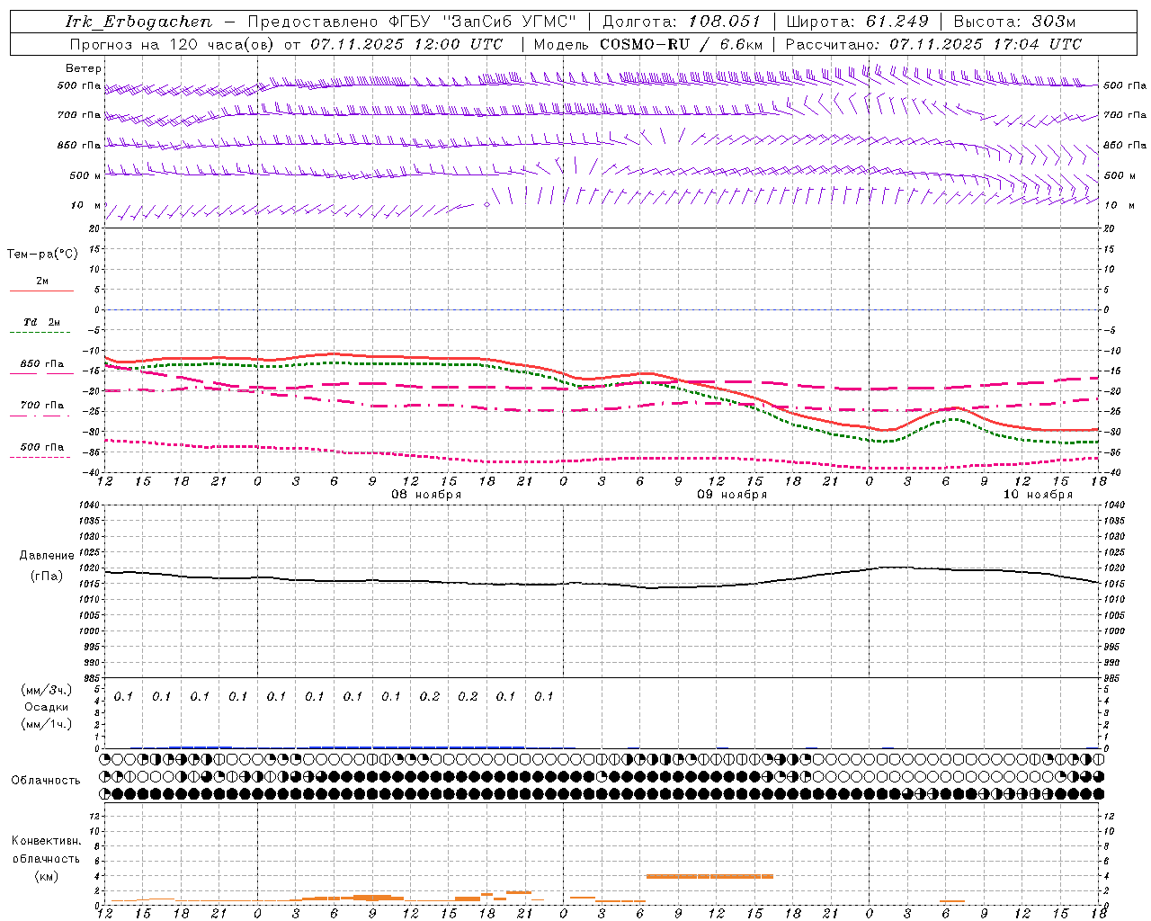
Task: Click the Рассчитано: 07.11.2025 17:04 UTC timestamp
Action: coord(934,44)
